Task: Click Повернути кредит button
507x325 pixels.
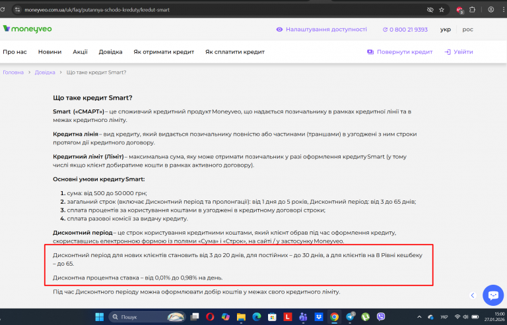Action: 400,51
